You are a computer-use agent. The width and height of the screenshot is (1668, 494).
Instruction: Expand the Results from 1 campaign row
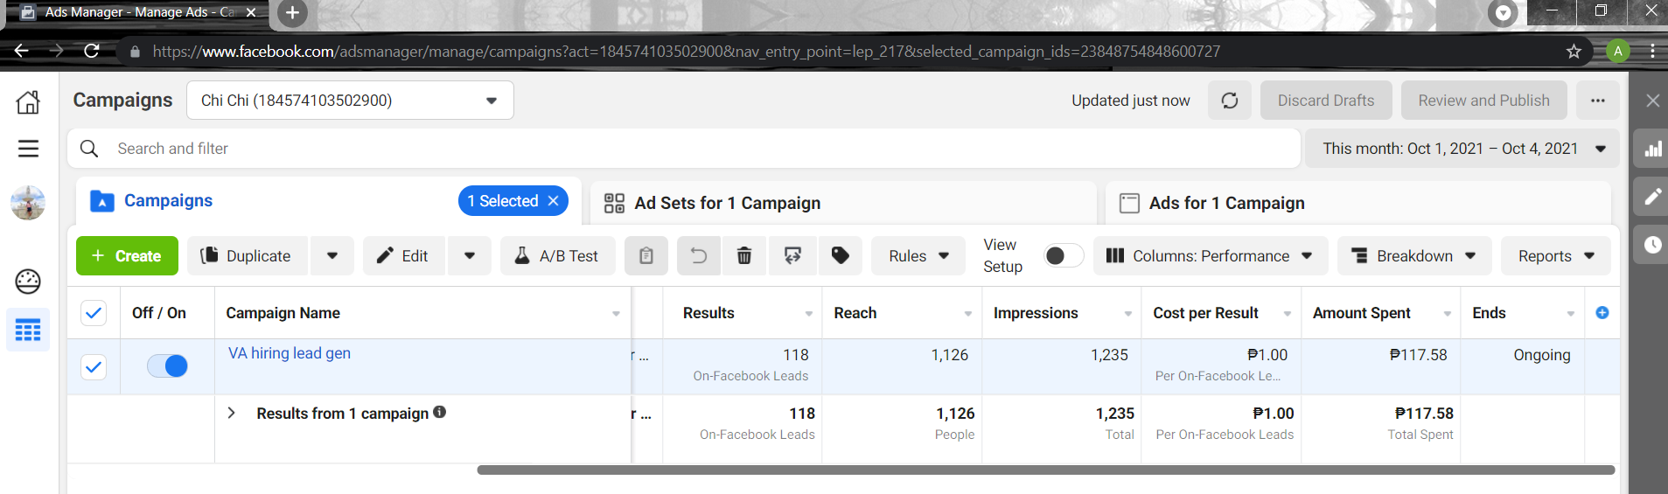231,413
